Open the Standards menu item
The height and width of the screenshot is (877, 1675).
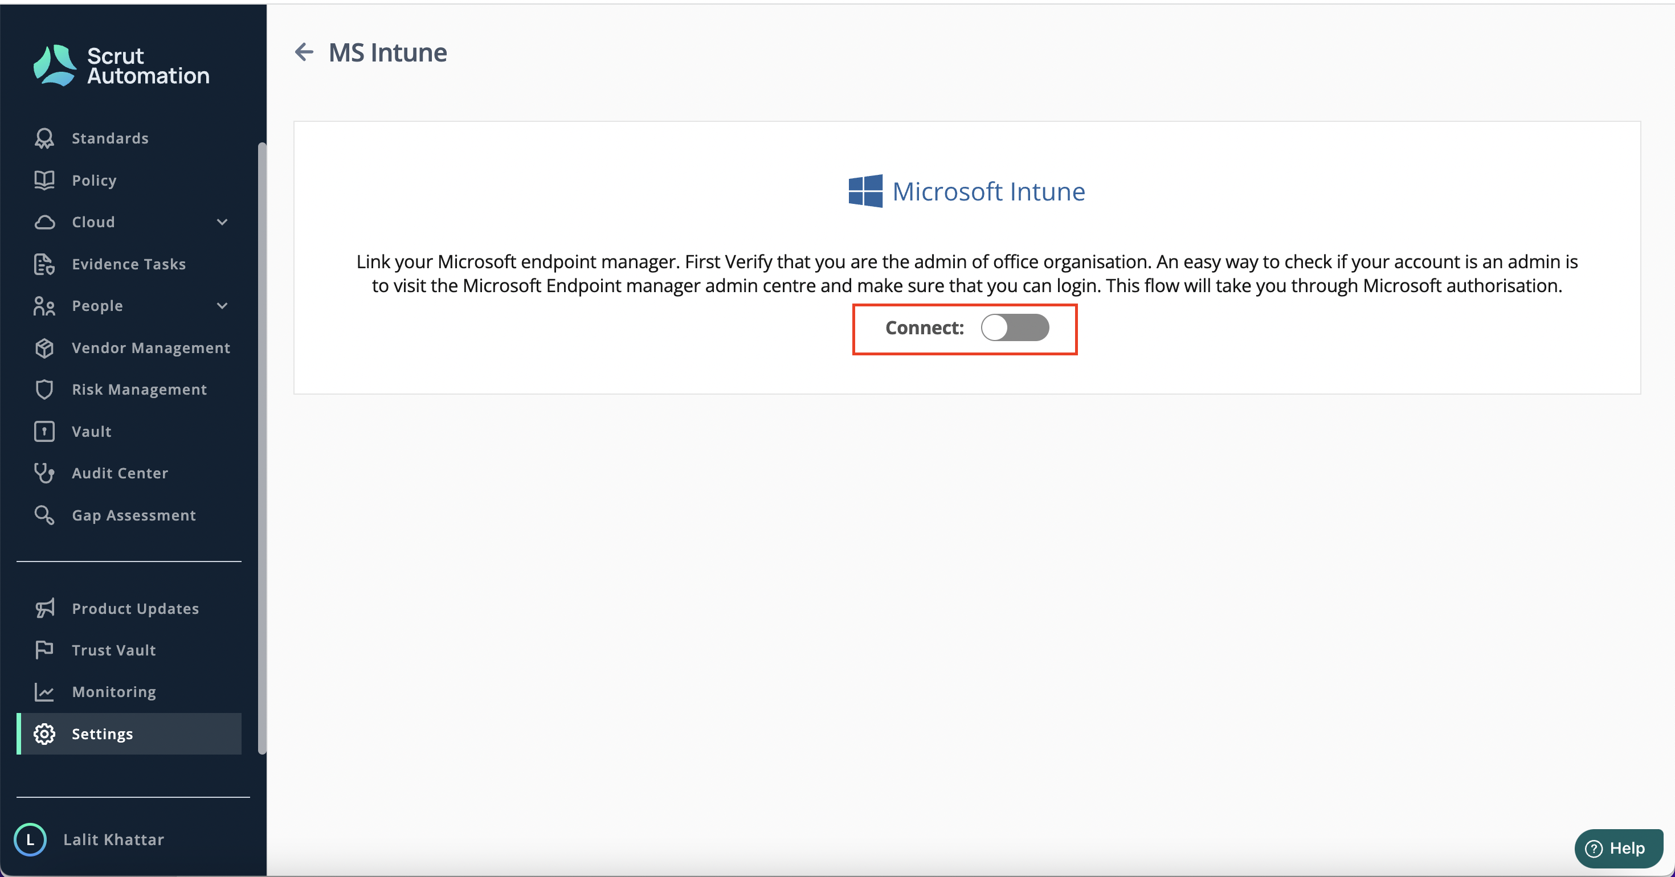[129, 138]
